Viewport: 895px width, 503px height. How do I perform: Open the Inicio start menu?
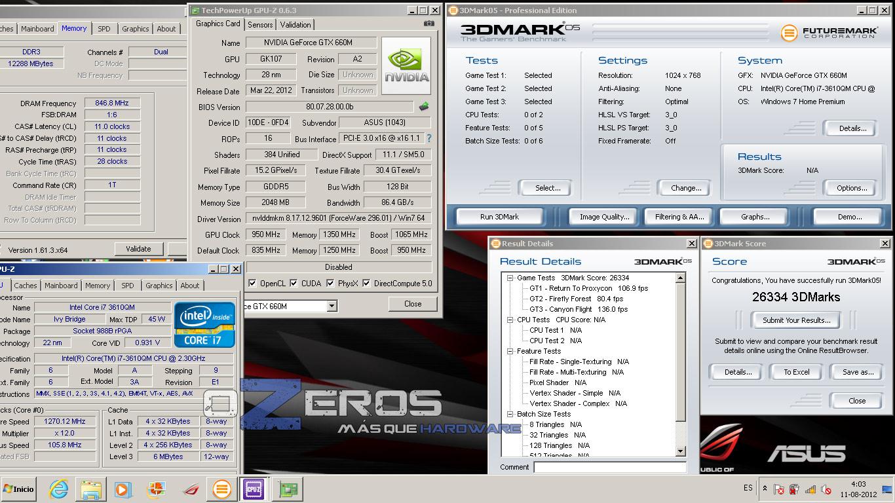click(19, 489)
